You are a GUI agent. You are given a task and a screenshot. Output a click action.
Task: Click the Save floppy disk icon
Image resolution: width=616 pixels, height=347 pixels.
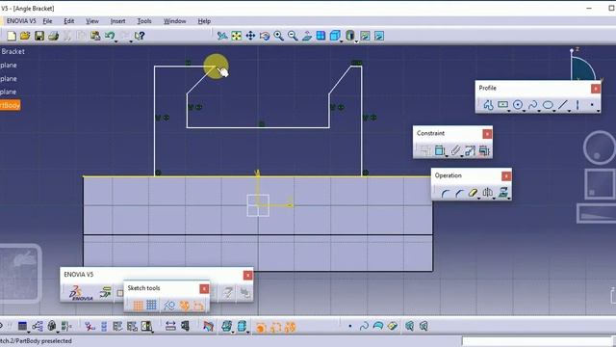[39, 37]
